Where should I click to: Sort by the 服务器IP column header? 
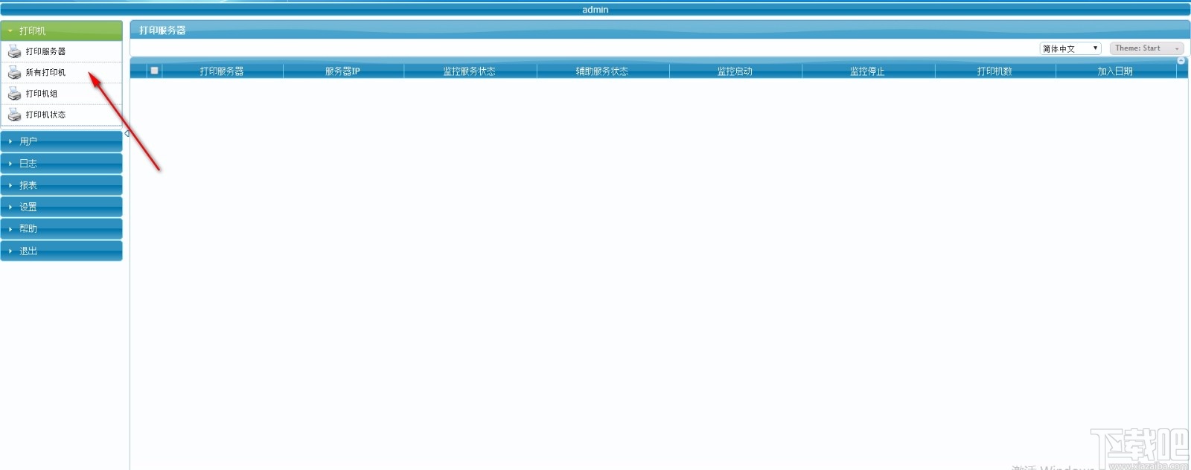[x=343, y=71]
